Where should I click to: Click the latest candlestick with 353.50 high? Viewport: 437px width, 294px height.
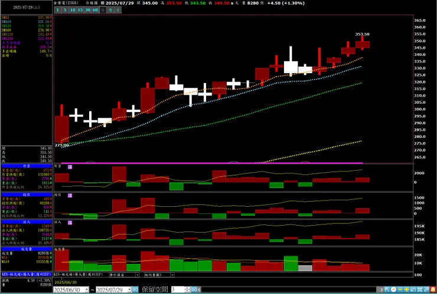(x=363, y=44)
